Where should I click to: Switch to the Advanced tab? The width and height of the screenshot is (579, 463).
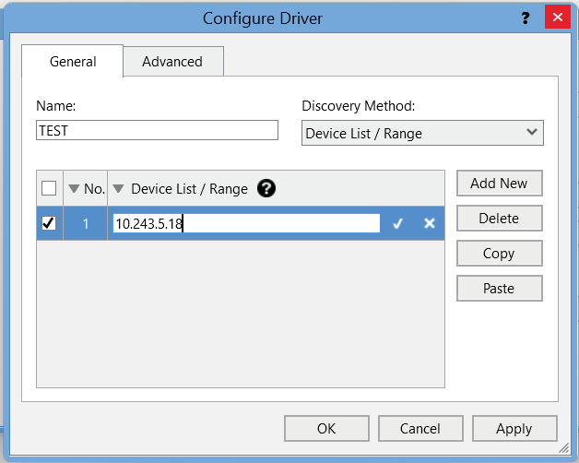coord(172,62)
